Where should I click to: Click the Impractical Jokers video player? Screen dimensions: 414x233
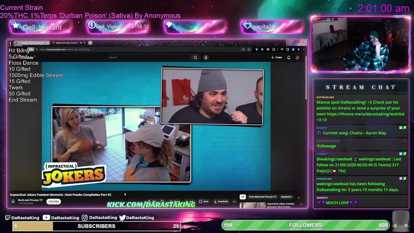pos(156,126)
